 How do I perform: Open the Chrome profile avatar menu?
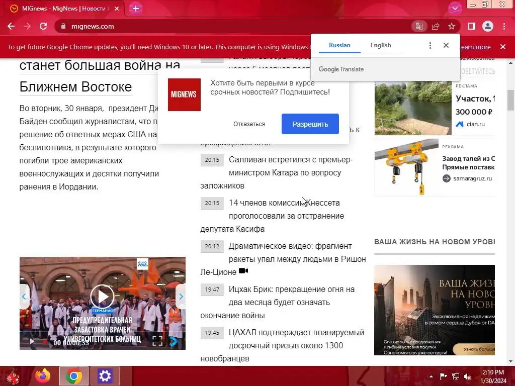coord(488,26)
